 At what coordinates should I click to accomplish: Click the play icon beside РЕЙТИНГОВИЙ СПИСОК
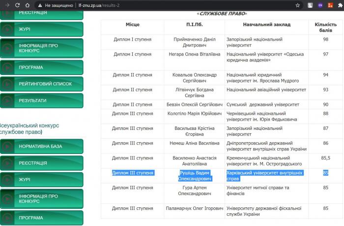8,84
